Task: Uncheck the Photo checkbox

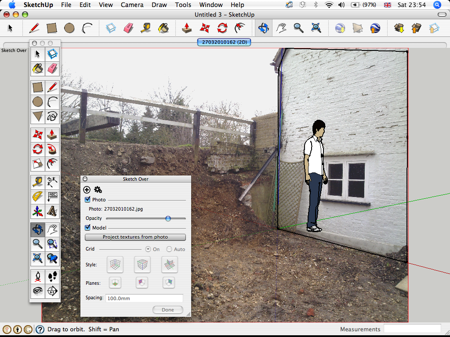Action: point(87,200)
